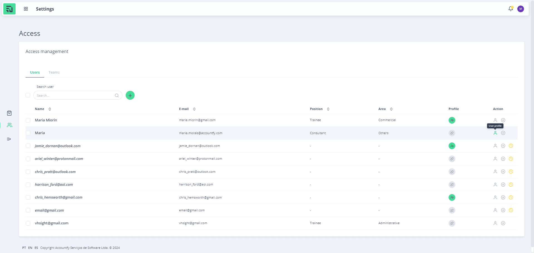This screenshot has height=253, width=534.
Task: Click pending clock icon for harrison_ford
Action: click(x=511, y=185)
